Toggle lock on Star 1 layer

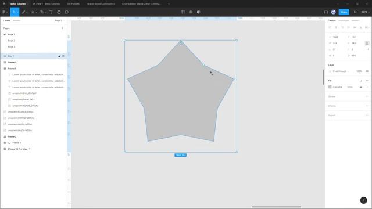(x=59, y=56)
